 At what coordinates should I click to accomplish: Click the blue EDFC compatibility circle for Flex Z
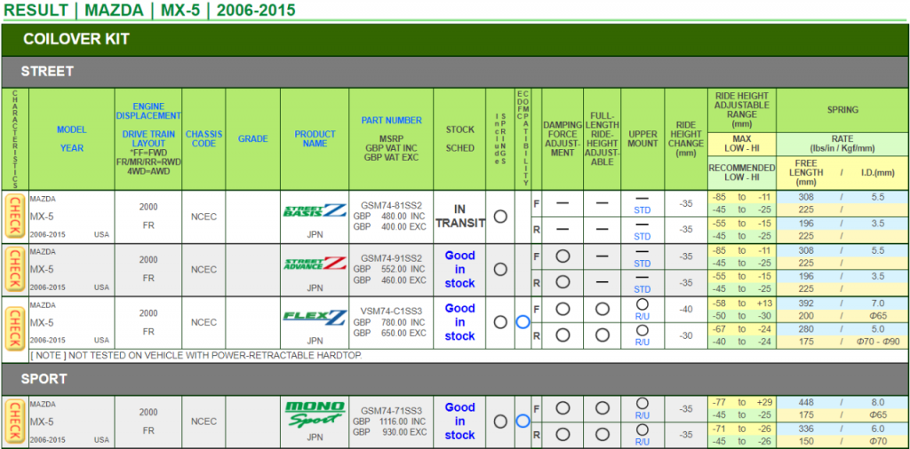click(x=523, y=322)
